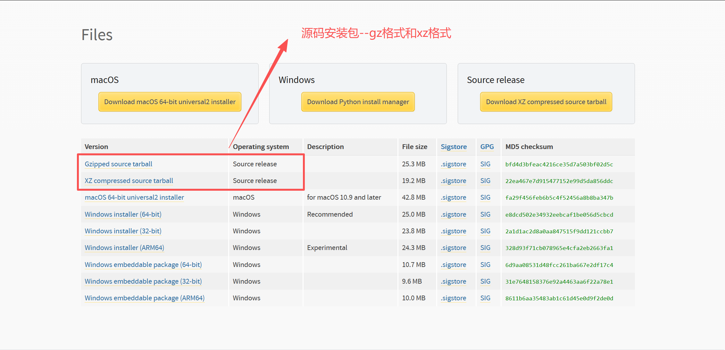Click Download macOS 64-bit universal2 installer button
This screenshot has width=725, height=350.
[x=170, y=102]
